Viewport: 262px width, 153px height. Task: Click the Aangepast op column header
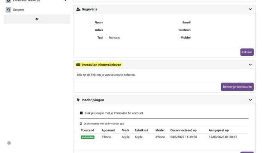point(219,130)
